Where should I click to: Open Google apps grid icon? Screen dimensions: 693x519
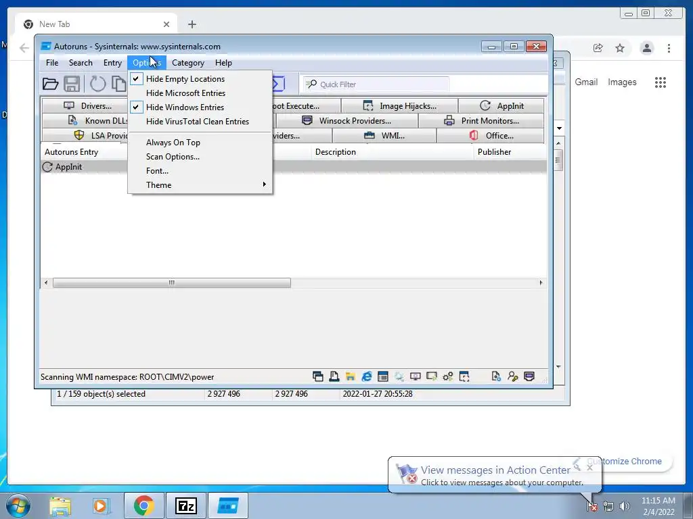661,82
